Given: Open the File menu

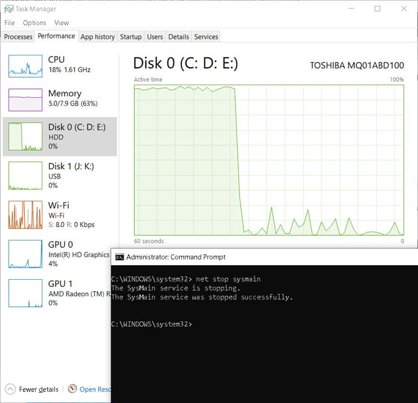Looking at the screenshot, I should [x=9, y=23].
